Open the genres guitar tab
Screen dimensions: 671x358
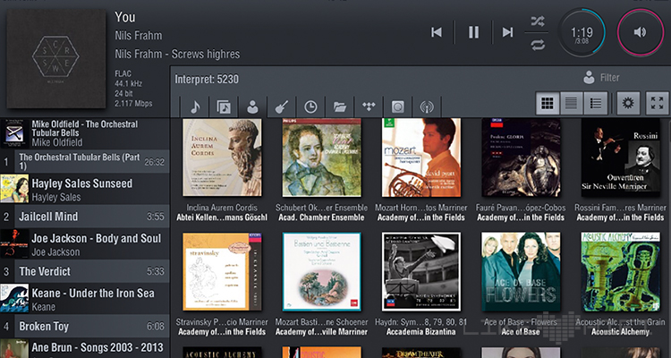tap(282, 107)
